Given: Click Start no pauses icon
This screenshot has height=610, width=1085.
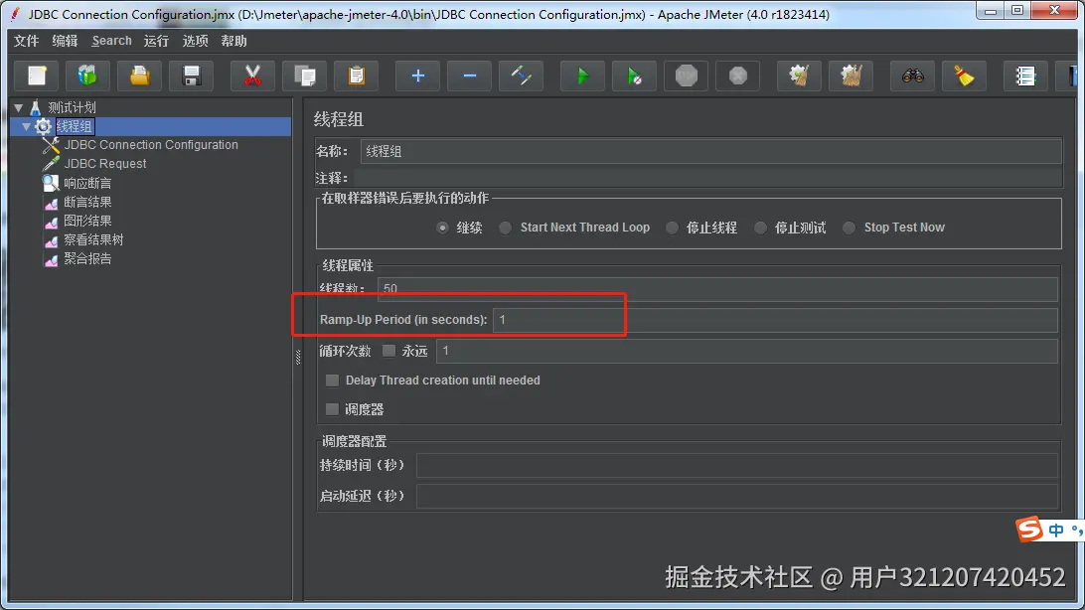Looking at the screenshot, I should click(x=635, y=76).
